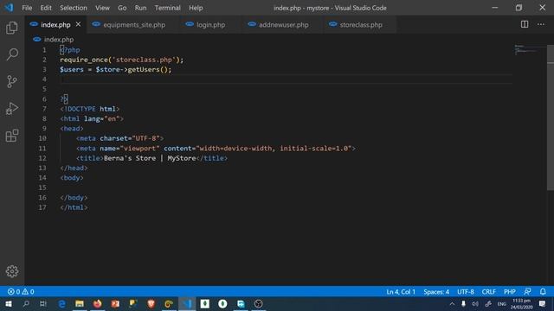Open the Windows Start menu
This screenshot has width=554, height=311.
tap(9, 303)
